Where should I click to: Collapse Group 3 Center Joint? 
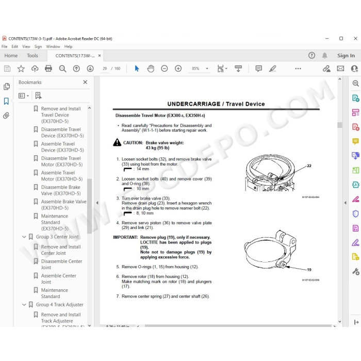[24, 237]
